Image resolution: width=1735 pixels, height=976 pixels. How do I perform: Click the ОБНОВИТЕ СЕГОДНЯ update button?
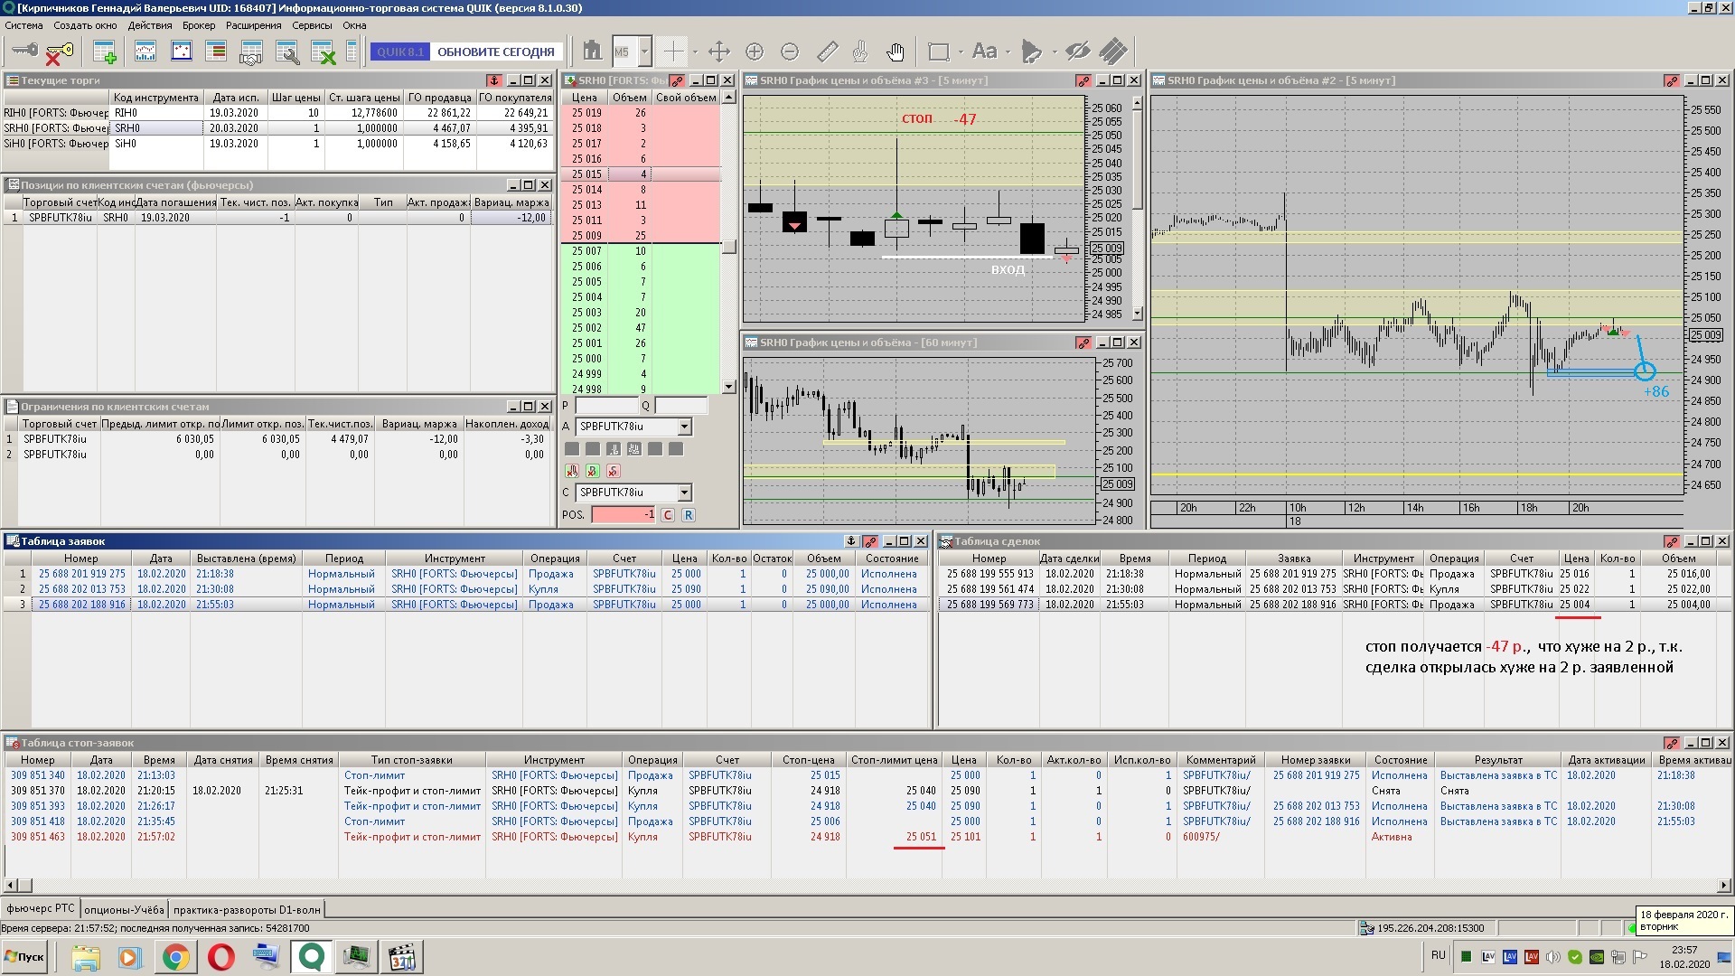click(495, 52)
